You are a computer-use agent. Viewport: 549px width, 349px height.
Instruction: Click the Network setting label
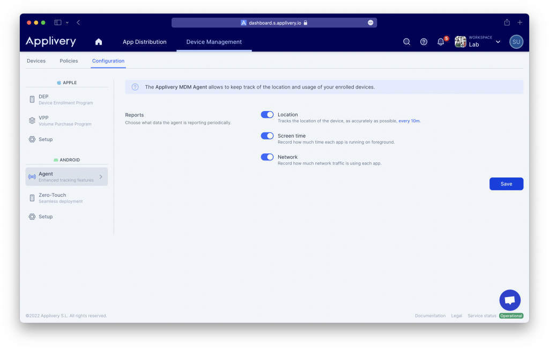click(x=287, y=157)
